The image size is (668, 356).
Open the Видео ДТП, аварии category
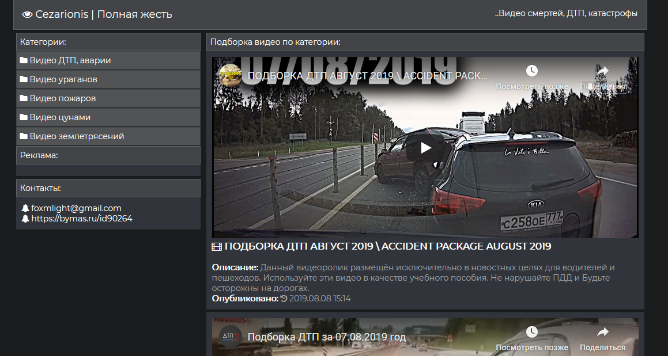click(x=70, y=60)
